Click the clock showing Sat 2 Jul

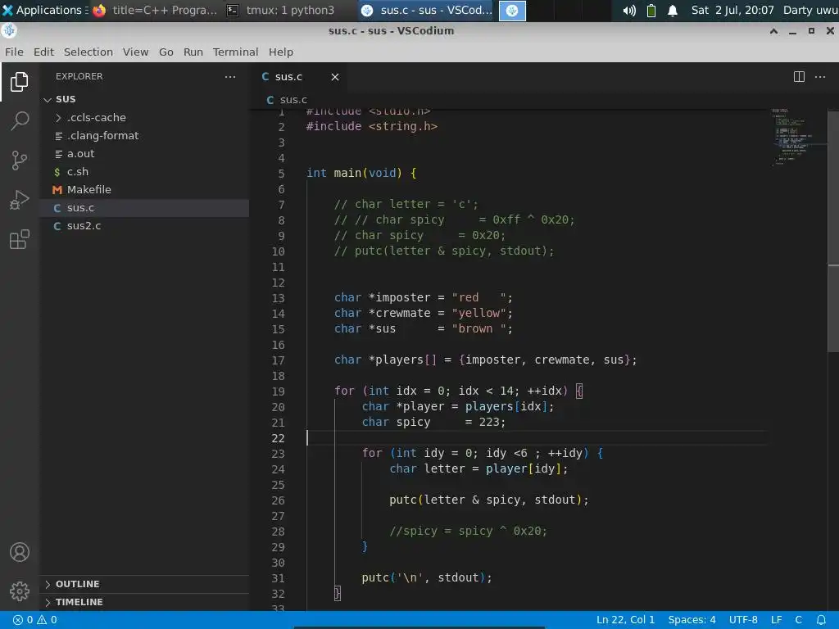(x=732, y=10)
